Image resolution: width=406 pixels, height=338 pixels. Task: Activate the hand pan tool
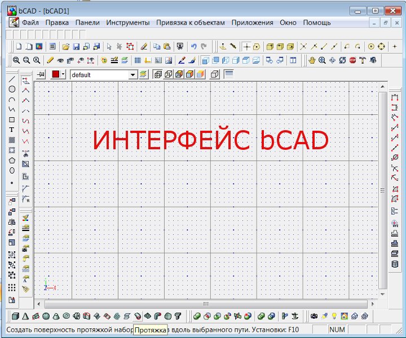(312, 60)
